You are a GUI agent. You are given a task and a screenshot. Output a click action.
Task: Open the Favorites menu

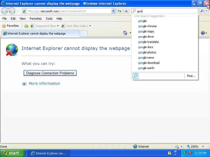tap(36, 19)
